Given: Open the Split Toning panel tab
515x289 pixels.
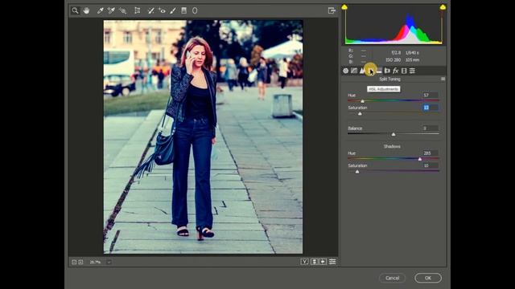Looking at the screenshot, I should tap(379, 71).
